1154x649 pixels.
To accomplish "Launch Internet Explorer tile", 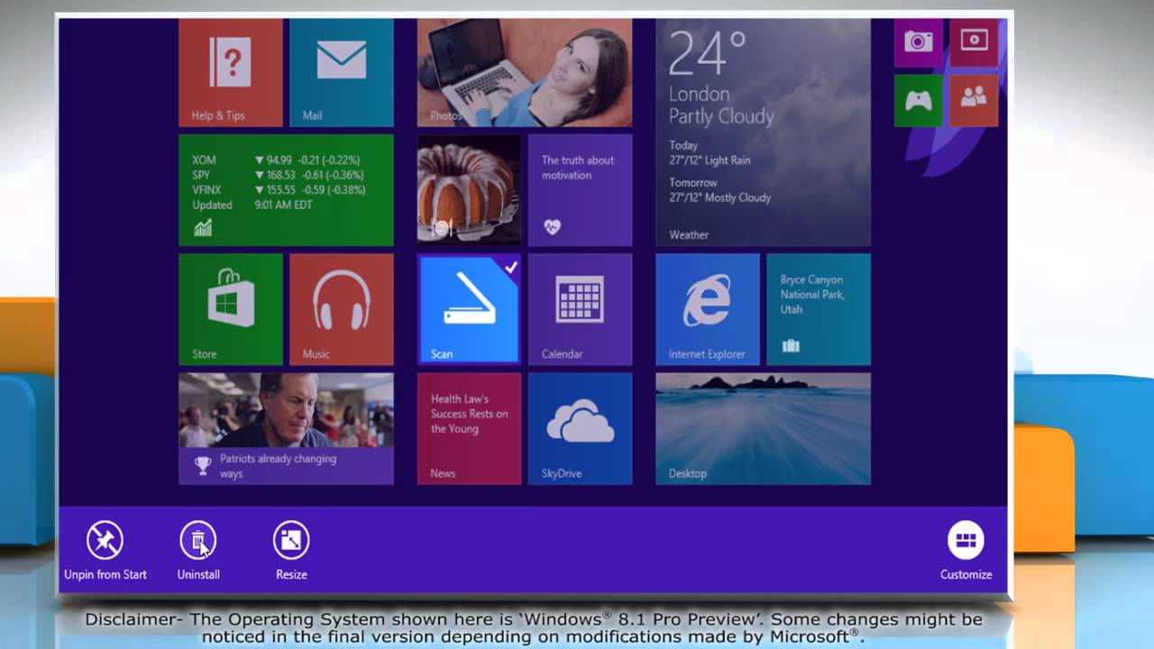I will click(x=708, y=309).
